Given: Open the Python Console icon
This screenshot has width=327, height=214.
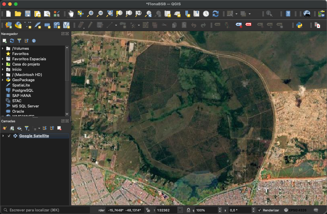Looking at the screenshot, I should pos(299,25).
